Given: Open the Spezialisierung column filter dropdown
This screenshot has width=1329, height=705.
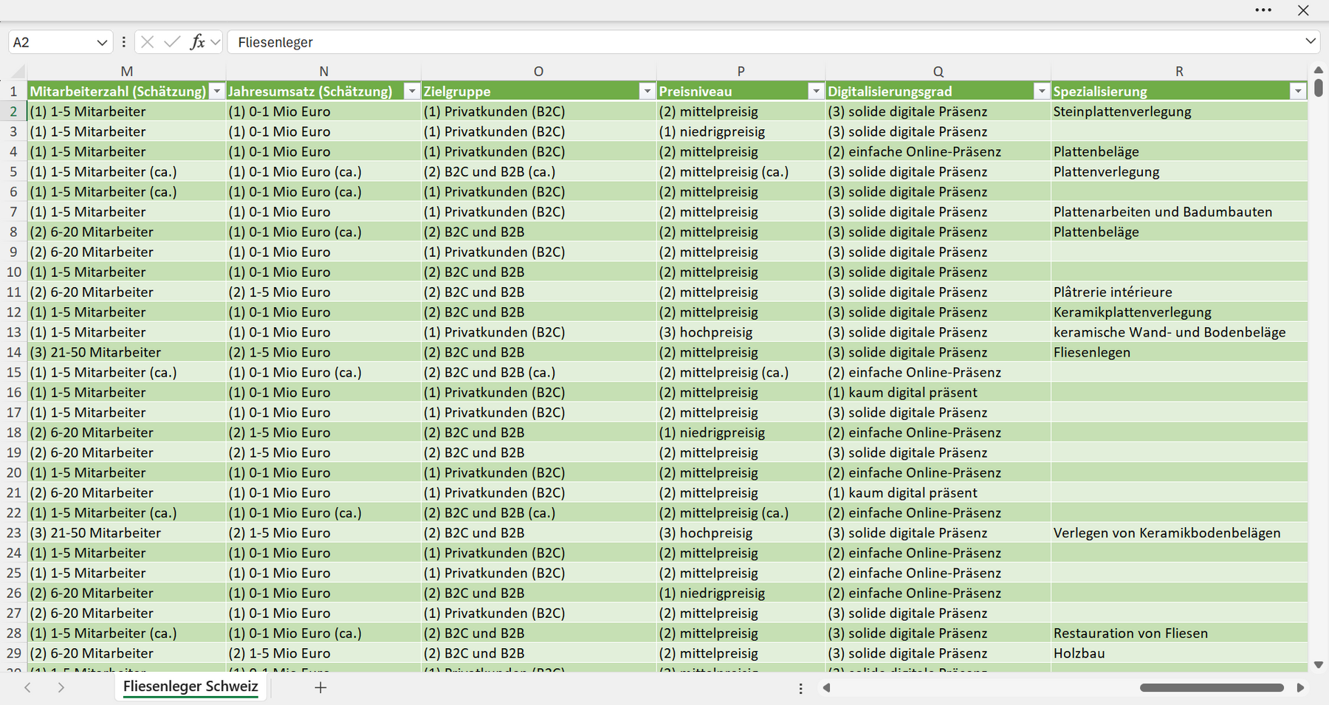Looking at the screenshot, I should click(x=1298, y=92).
